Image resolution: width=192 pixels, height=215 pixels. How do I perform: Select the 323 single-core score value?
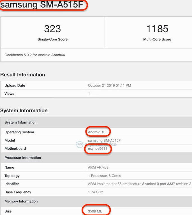point(52,29)
